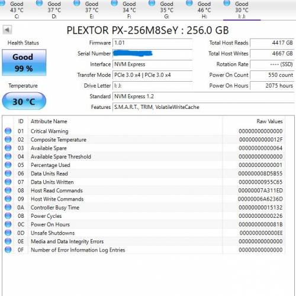Image resolution: width=296 pixels, height=296 pixels.
Task: Select the Host Read Commands attribute name
Action: coord(57,191)
